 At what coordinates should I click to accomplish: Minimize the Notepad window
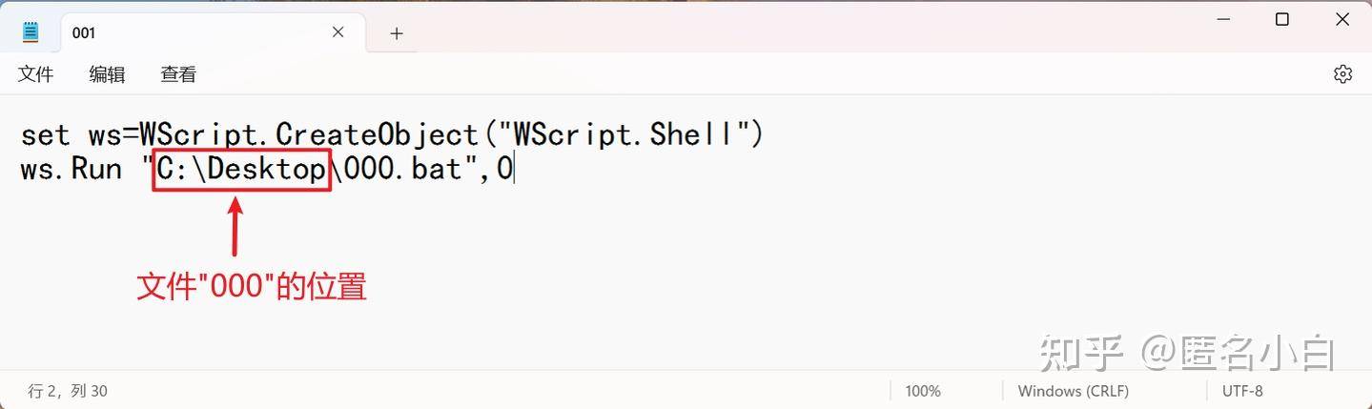click(x=1221, y=19)
